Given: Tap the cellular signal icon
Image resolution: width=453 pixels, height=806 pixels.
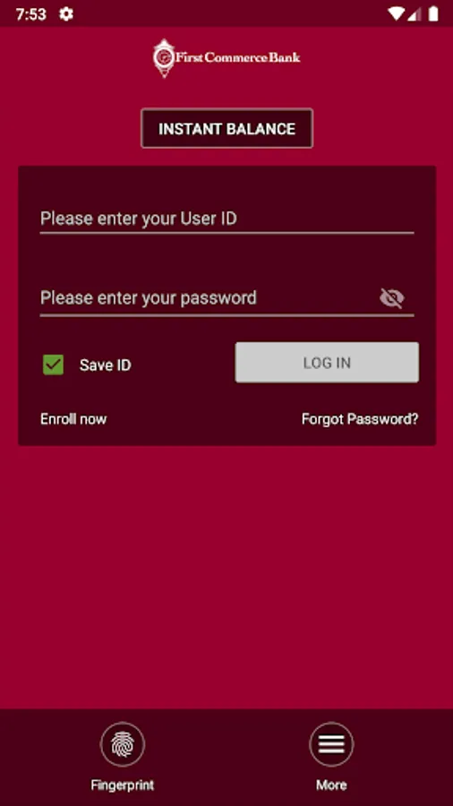Looking at the screenshot, I should [415, 13].
